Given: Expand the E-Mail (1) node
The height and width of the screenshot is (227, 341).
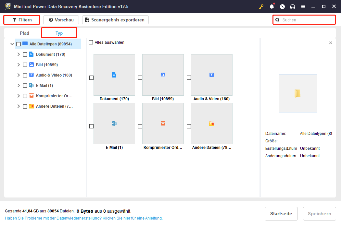Looking at the screenshot, I should tap(19, 86).
